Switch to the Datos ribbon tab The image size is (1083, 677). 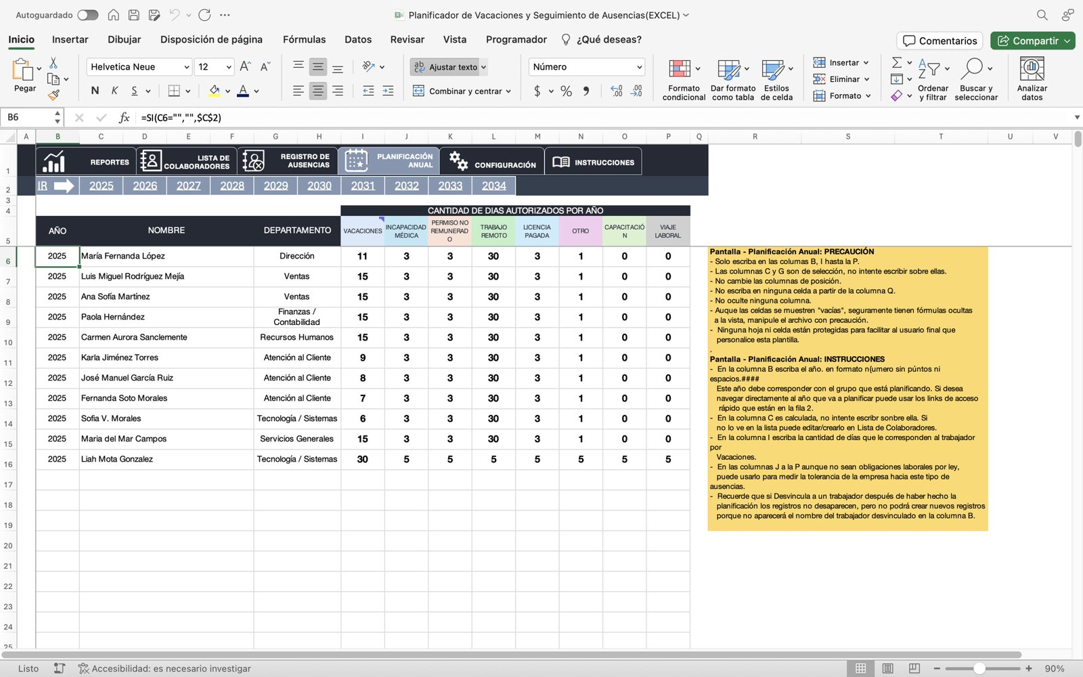click(357, 39)
